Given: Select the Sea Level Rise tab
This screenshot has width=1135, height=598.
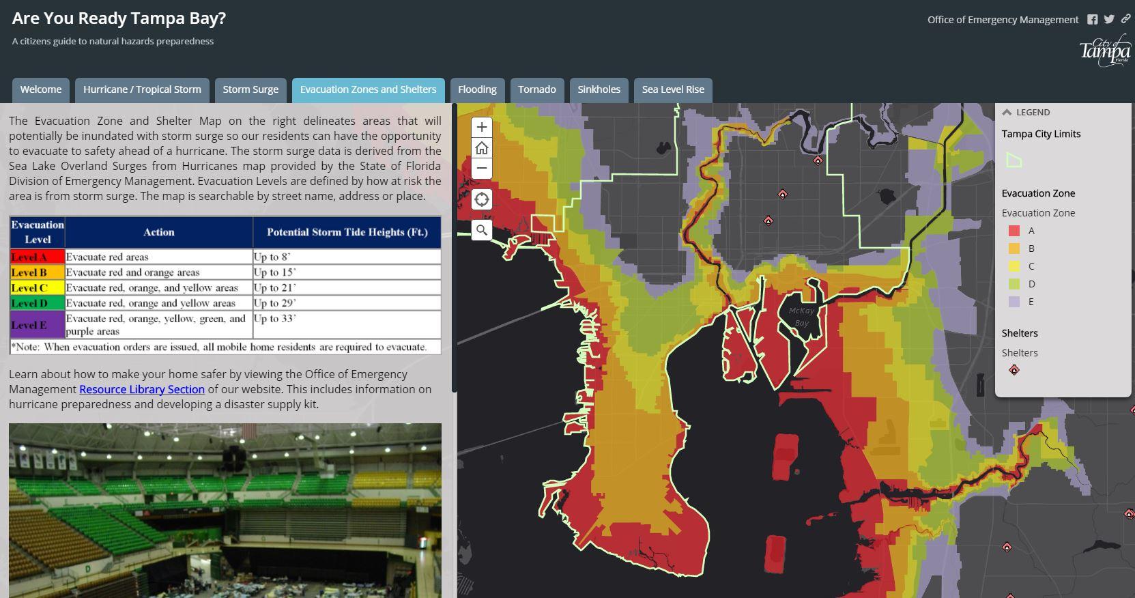Looking at the screenshot, I should 673,89.
